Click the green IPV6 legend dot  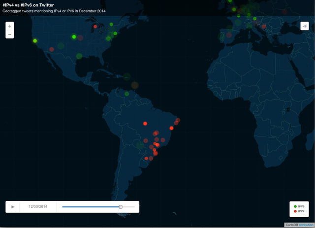tap(295, 206)
